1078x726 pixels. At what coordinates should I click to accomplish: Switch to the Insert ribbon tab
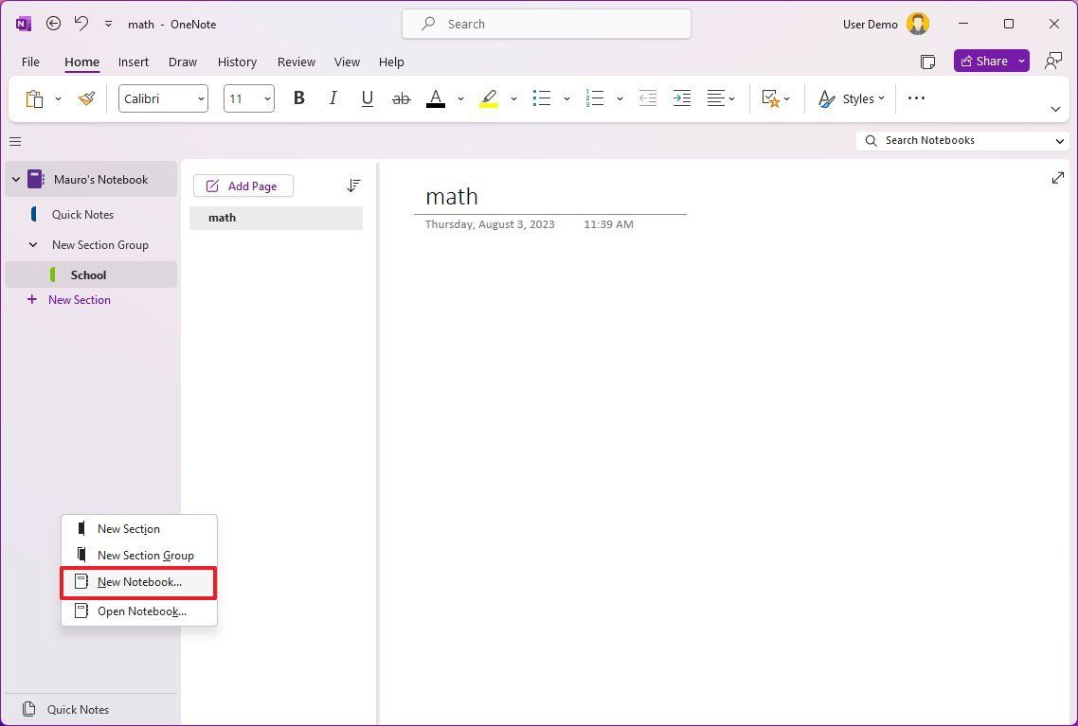coord(133,62)
